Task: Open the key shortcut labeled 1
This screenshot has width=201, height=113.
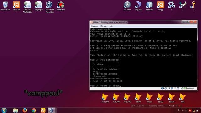Action: coord(193,6)
